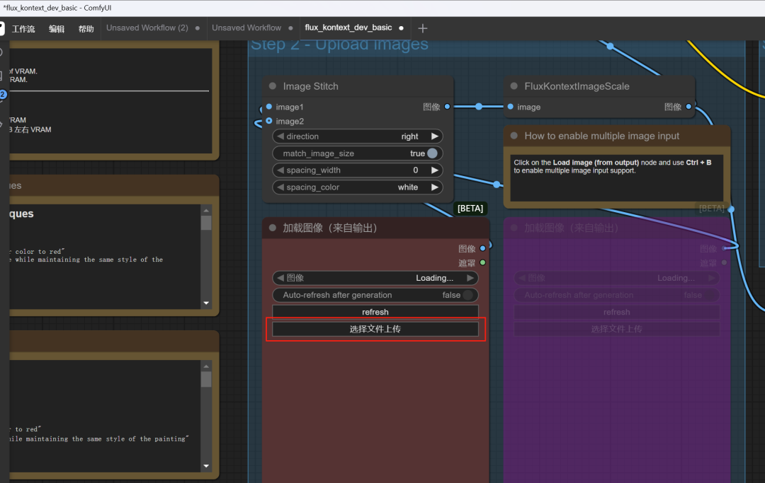Select next spacing_color option
The height and width of the screenshot is (483, 765).
434,187
